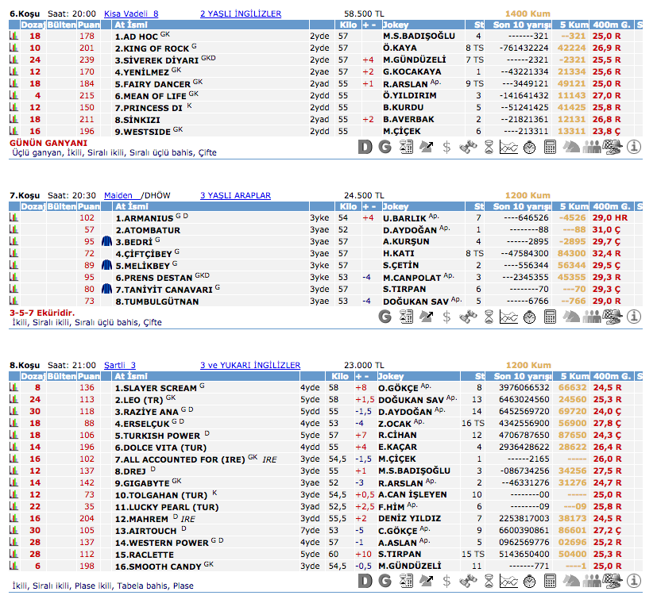Open the calculator icon in race 7 toolbar
Image resolution: width=657 pixels, height=603 pixels.
click(551, 317)
